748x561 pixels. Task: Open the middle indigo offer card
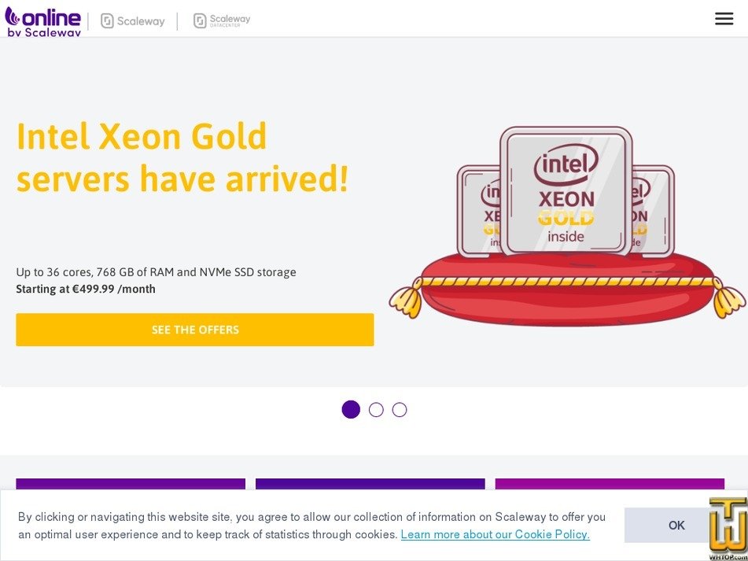[370, 484]
